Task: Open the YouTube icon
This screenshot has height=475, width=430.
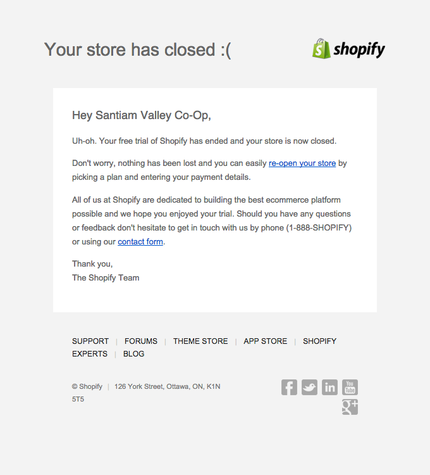Action: pos(350,387)
